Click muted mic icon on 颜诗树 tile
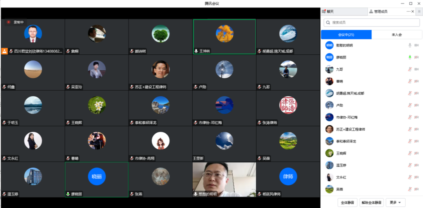The height and width of the screenshot is (208, 423). [x=132, y=51]
